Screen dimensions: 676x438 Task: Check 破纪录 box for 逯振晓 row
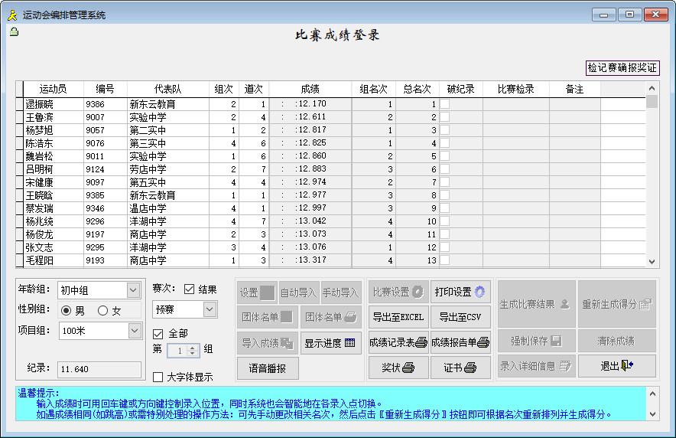point(444,104)
